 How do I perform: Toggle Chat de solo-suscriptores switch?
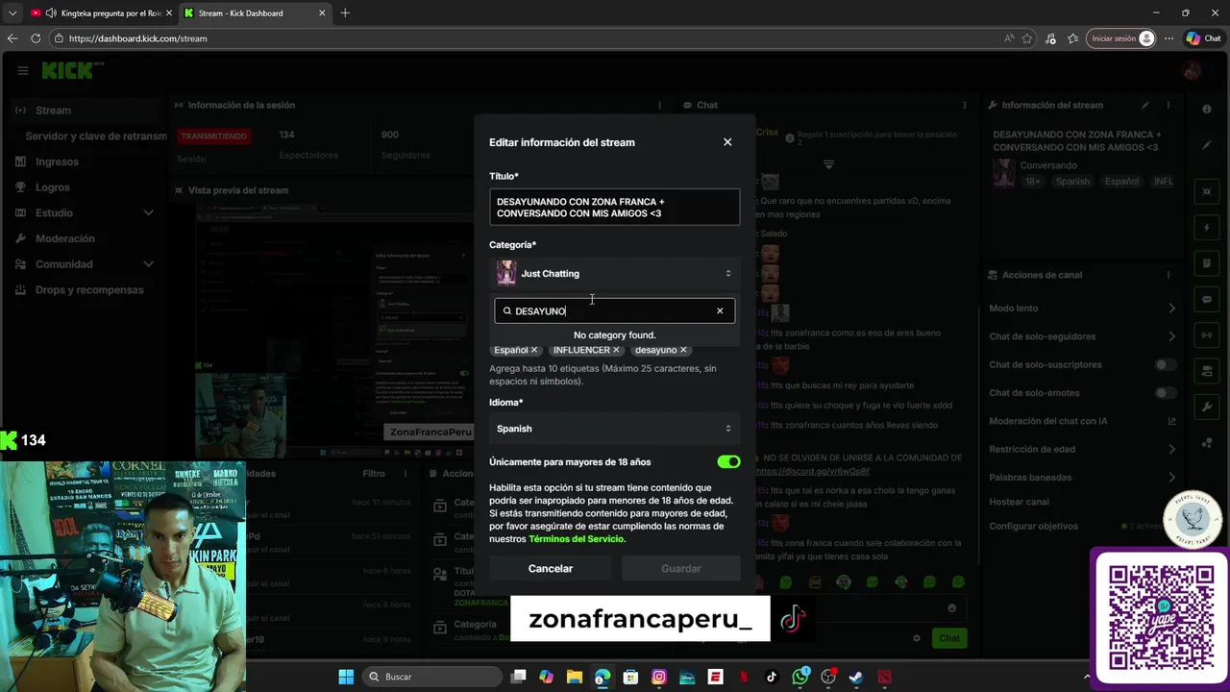click(x=1165, y=365)
